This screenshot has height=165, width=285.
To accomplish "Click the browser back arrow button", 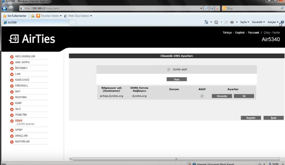I will pyautogui.click(x=5, y=8).
